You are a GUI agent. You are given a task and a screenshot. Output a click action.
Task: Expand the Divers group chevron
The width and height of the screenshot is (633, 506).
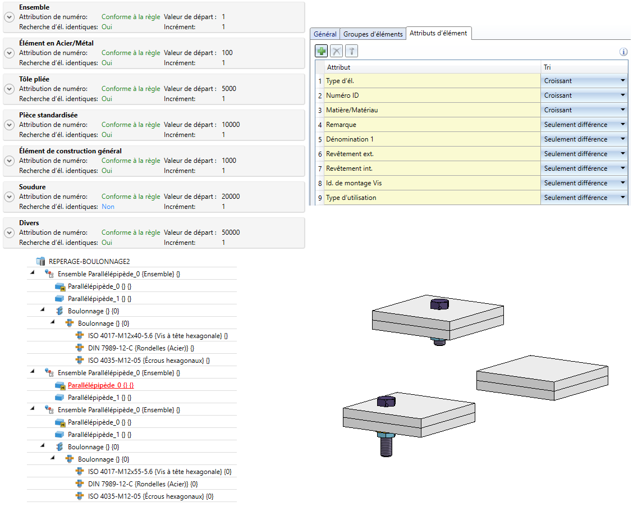pos(10,233)
